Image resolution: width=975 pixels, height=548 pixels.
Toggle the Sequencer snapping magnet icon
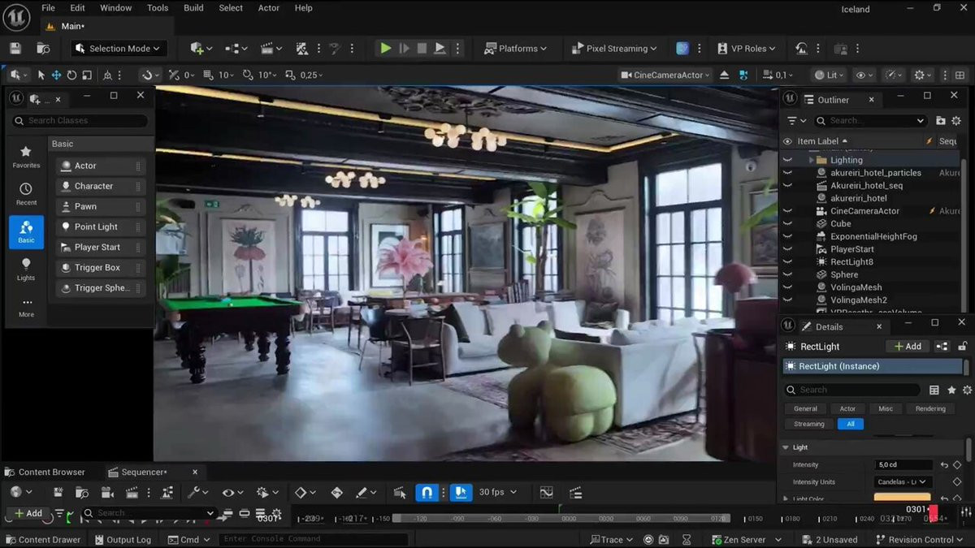point(427,493)
